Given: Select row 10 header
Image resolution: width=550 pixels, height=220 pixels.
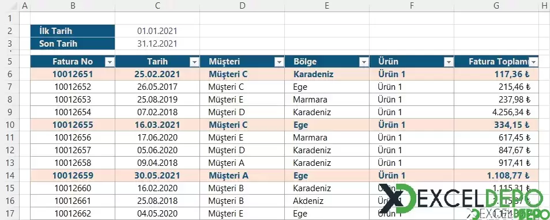Looking at the screenshot, I should click(x=9, y=125).
